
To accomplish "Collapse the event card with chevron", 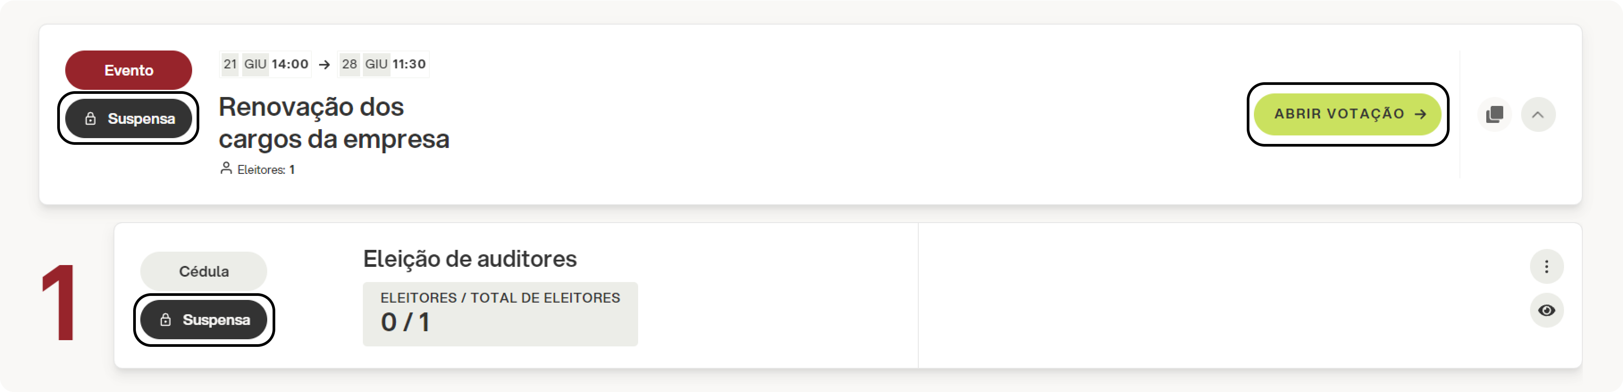I will pos(1537,115).
